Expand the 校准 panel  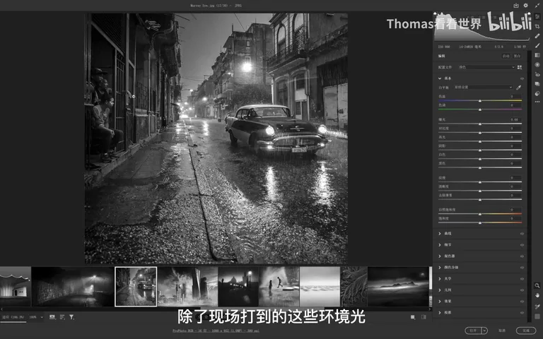tap(440, 313)
